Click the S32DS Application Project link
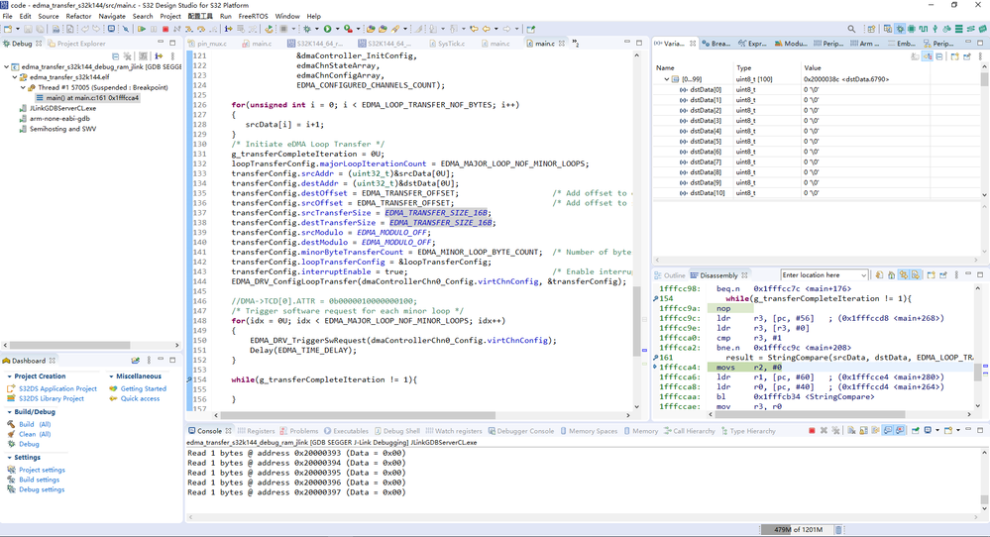The height and width of the screenshot is (537, 990). coord(57,388)
